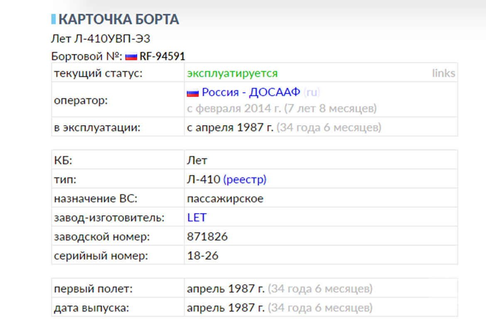Click the flag icon before Россия - ДОСААФ
486x324 pixels.
tap(193, 93)
